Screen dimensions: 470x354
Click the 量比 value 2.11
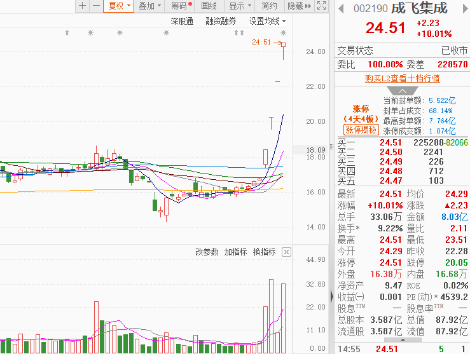[459, 229]
